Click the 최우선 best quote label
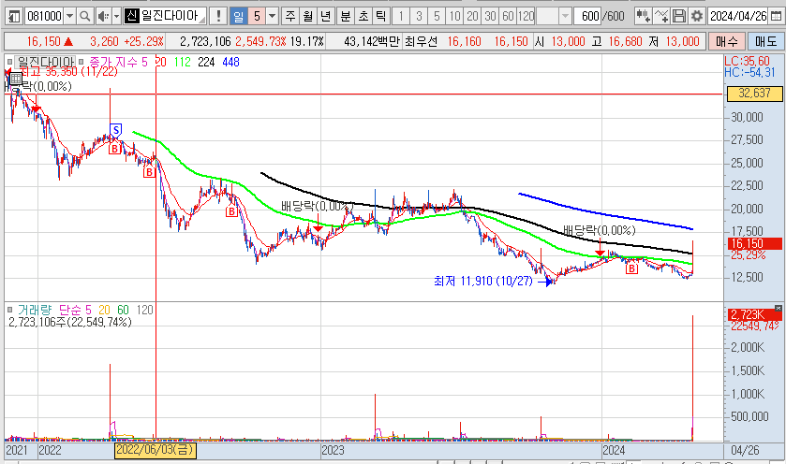 coord(421,41)
